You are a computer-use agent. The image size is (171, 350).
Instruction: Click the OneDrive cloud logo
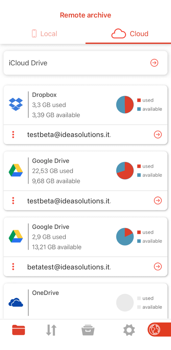(16, 303)
